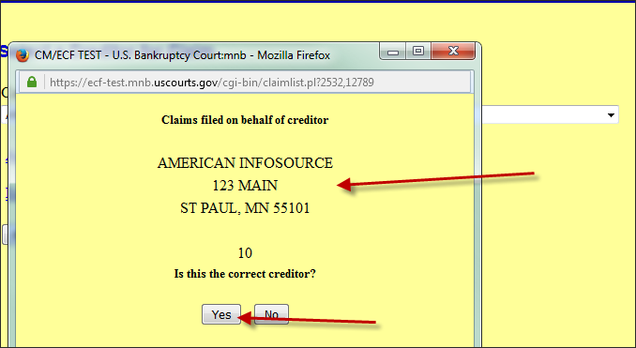Click the No button
636x348 pixels.
pos(271,314)
